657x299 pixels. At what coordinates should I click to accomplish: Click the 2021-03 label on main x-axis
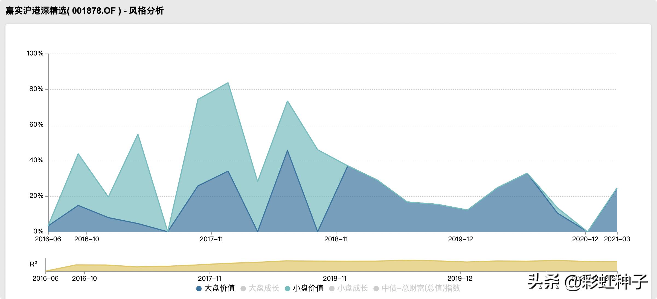pyautogui.click(x=617, y=239)
